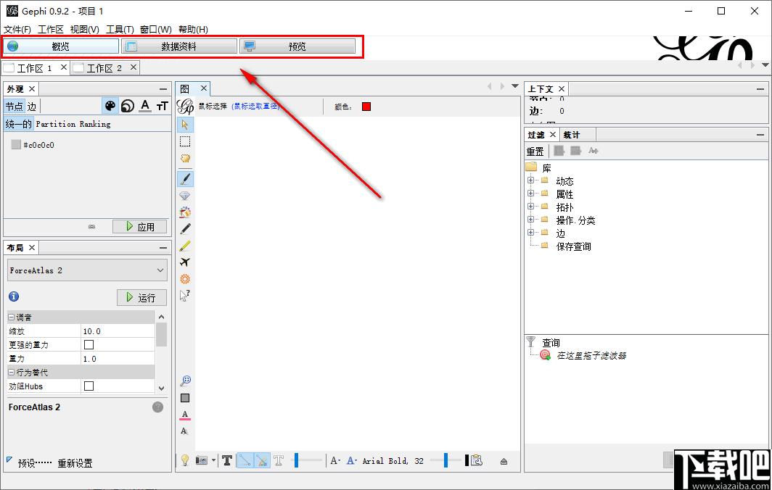
Task: Open the 文件(F) menu
Action: pos(17,30)
